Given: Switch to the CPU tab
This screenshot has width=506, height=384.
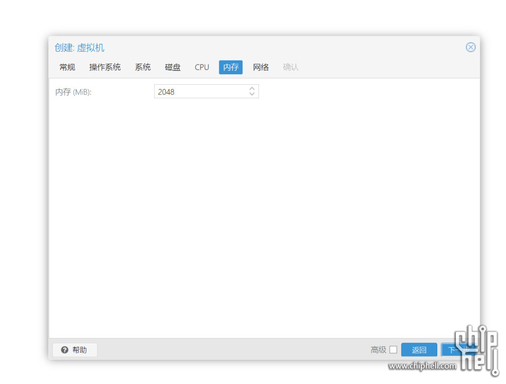Looking at the screenshot, I should (x=202, y=67).
